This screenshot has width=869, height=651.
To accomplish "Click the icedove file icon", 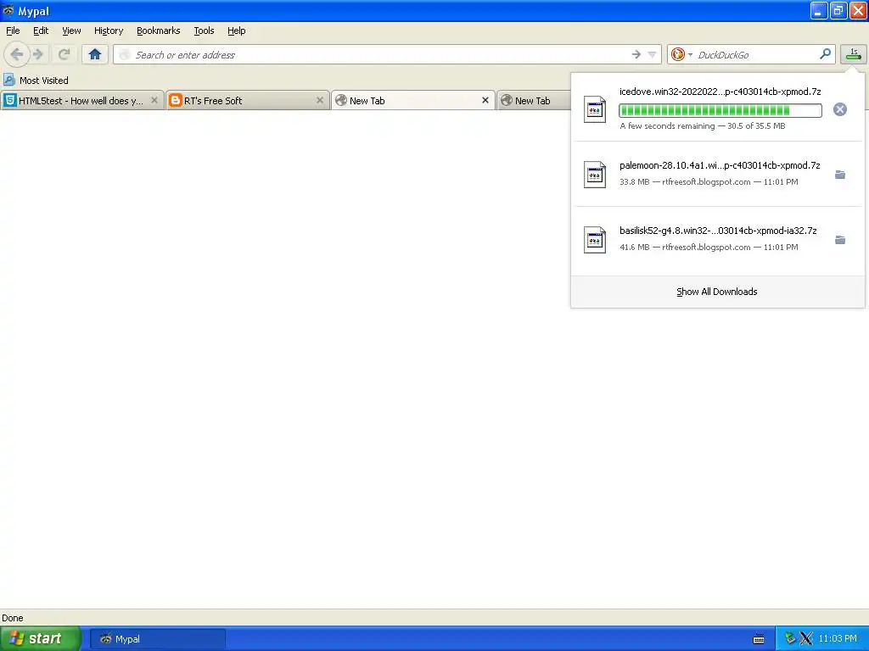I will coord(595,109).
